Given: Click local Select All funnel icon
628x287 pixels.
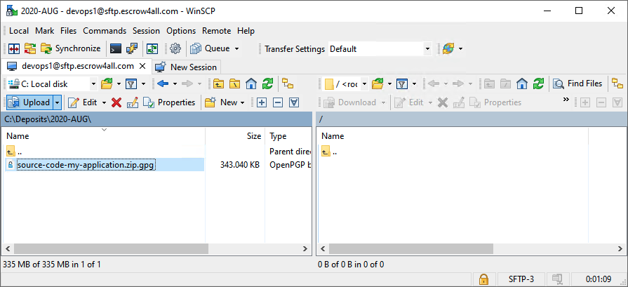Looking at the screenshot, I should tap(295, 102).
